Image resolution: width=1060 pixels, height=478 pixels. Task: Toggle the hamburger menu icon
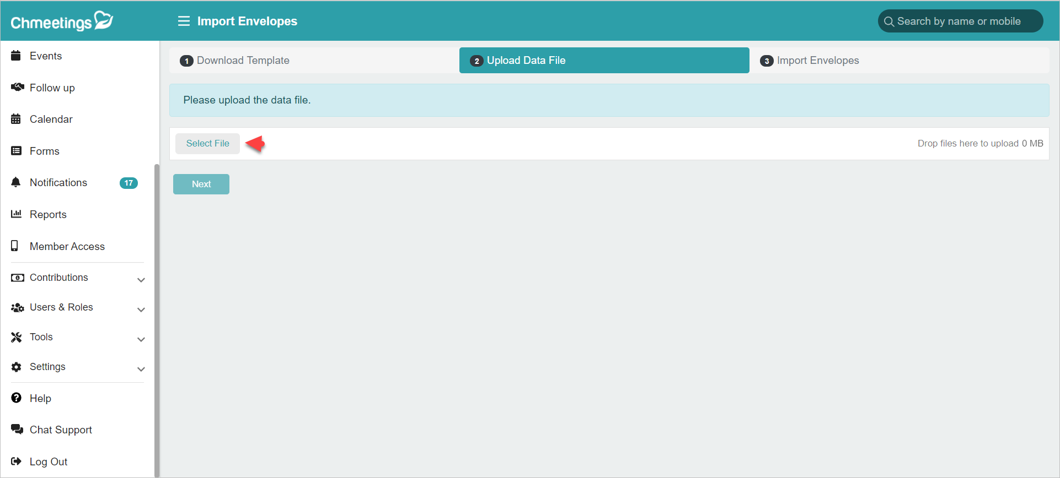(184, 21)
